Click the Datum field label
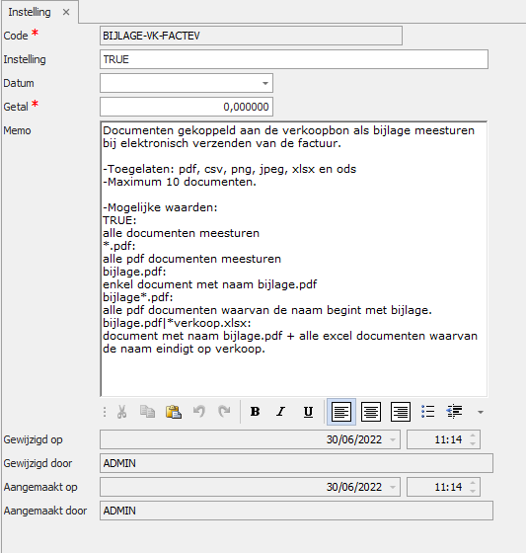 tap(19, 83)
